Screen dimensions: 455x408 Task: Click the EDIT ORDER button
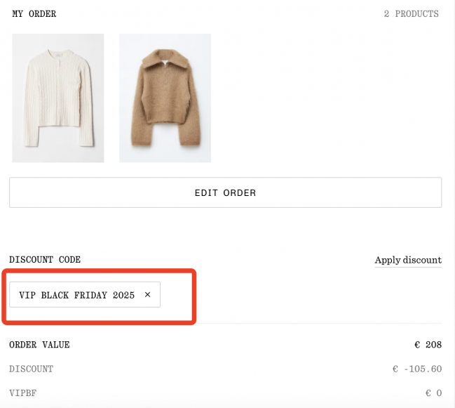click(225, 192)
